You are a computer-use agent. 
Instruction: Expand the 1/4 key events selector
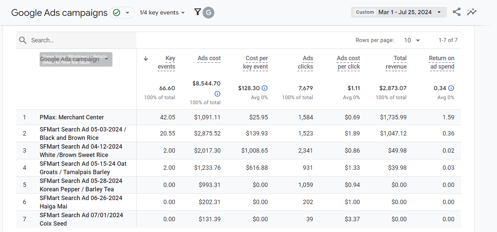pos(162,13)
